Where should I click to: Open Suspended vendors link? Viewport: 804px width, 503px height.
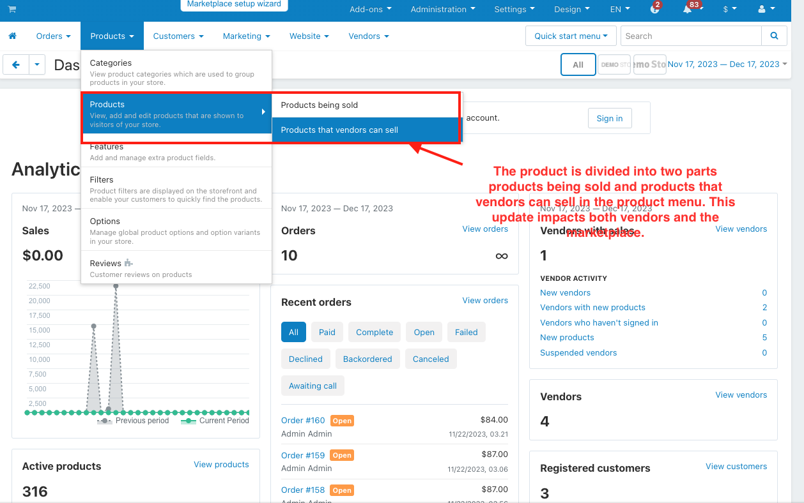point(578,352)
